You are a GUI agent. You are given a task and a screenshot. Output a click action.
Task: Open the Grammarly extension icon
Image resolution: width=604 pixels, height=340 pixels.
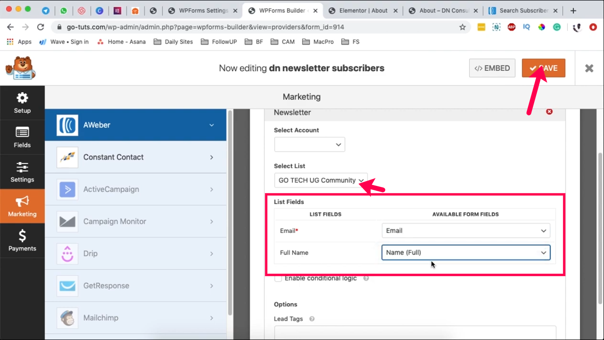point(557,27)
